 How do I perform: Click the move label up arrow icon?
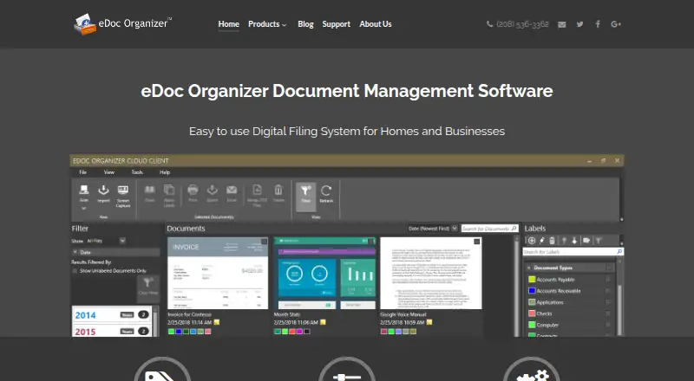(x=564, y=241)
